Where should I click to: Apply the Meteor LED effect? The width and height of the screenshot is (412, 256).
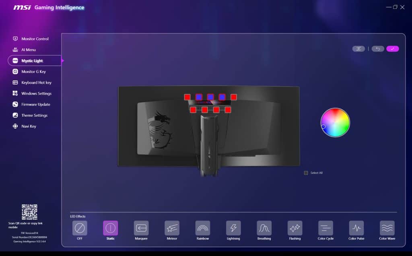click(x=172, y=228)
